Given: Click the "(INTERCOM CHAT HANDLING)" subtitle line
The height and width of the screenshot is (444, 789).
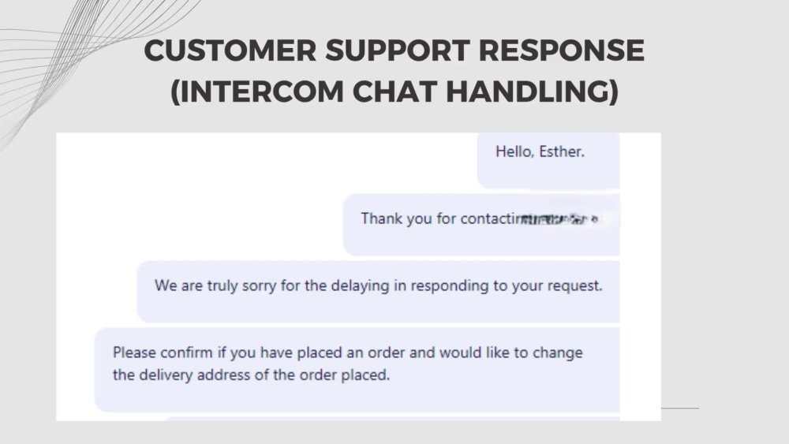Looking at the screenshot, I should [x=394, y=91].
